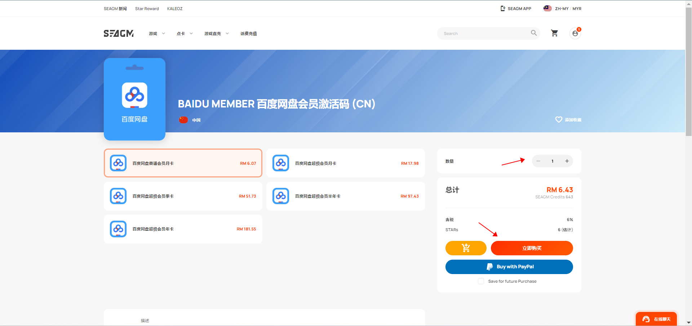The image size is (692, 326).
Task: Click the 描述 description heading
Action: [x=145, y=321]
